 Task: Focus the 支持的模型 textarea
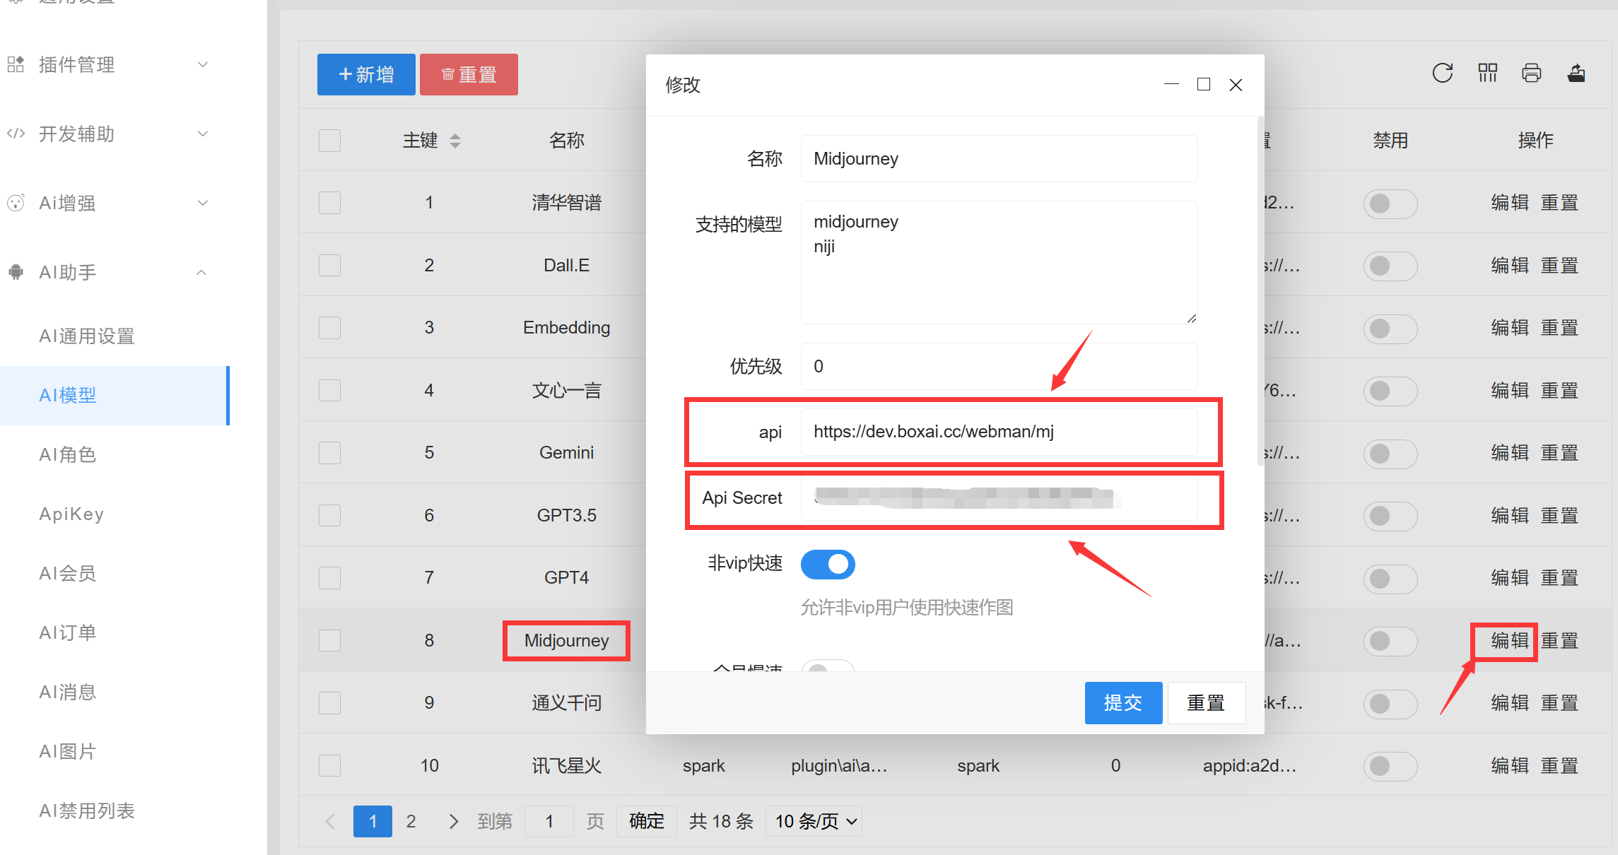point(999,262)
